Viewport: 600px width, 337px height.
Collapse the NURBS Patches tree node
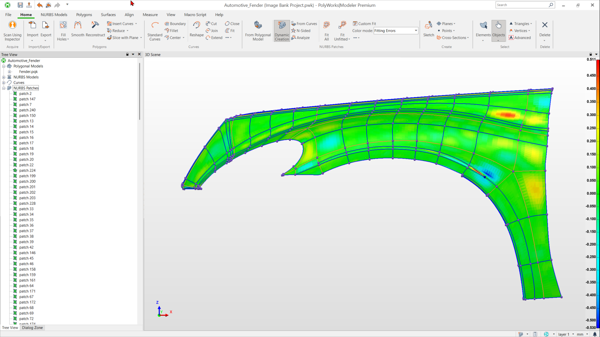pos(4,88)
